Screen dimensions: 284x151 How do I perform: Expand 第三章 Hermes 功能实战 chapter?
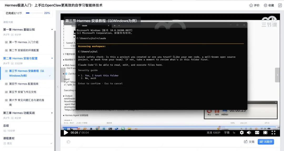click(52, 113)
